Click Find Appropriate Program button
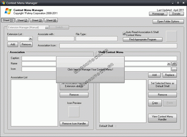187x137 pixels. (x=142, y=40)
